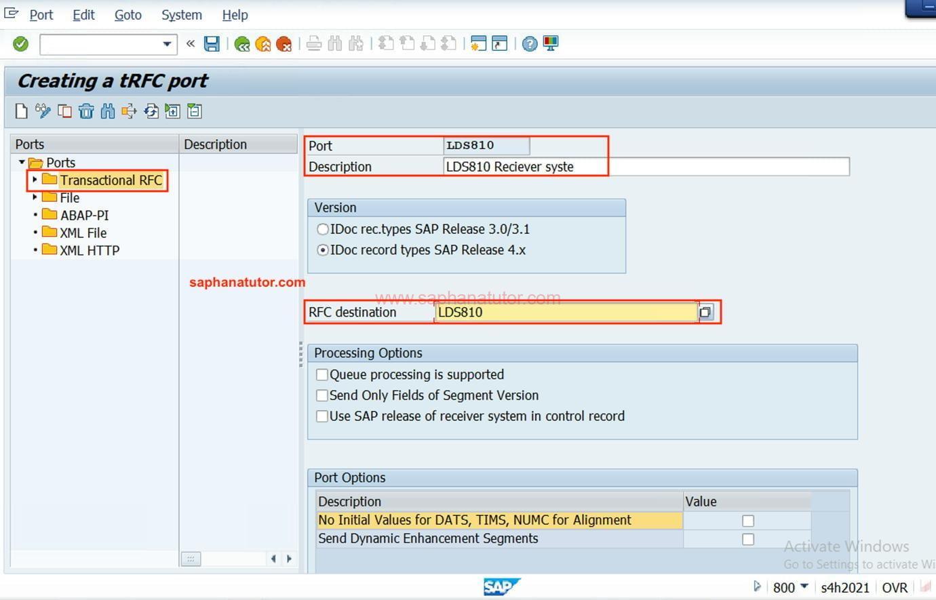Expand the File folder arrow

35,197
